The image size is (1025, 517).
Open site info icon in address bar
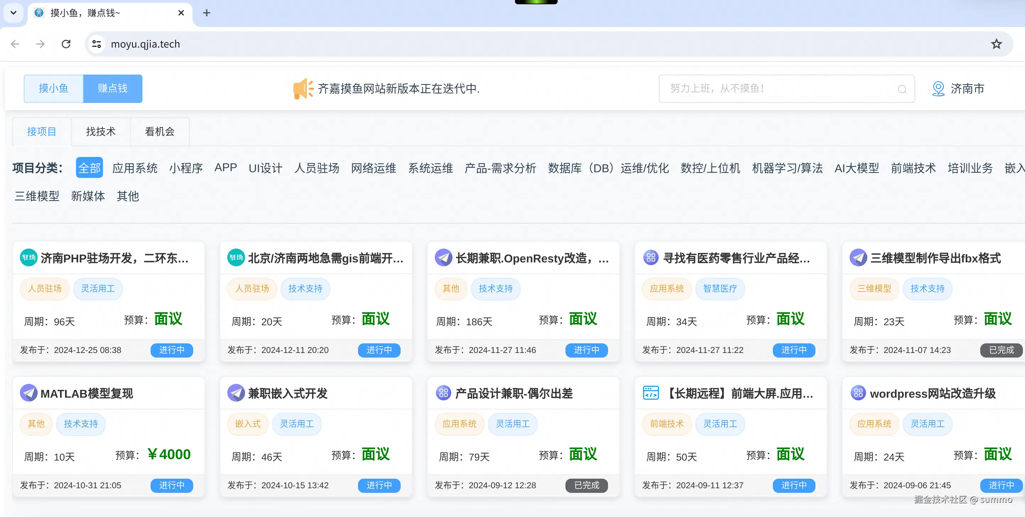coord(97,44)
